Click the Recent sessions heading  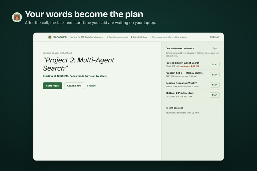tap(174, 108)
